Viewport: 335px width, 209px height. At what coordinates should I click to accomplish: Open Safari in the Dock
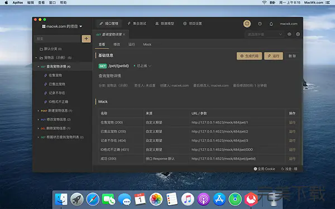[x=93, y=199]
